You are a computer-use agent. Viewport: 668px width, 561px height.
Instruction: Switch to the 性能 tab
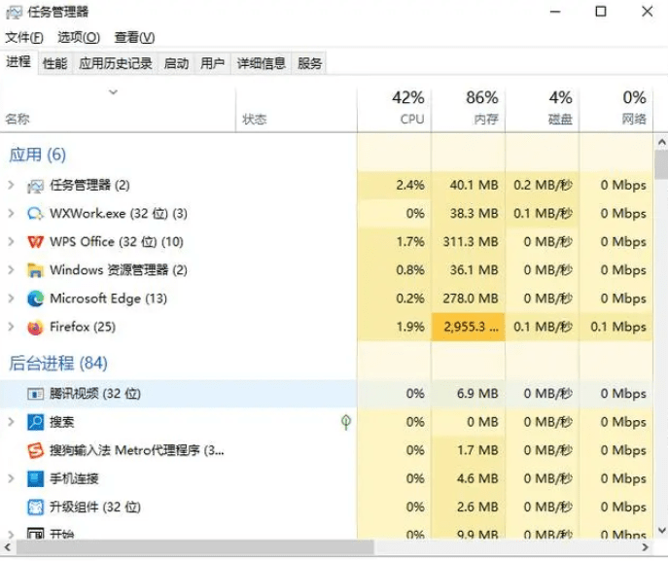[x=54, y=63]
